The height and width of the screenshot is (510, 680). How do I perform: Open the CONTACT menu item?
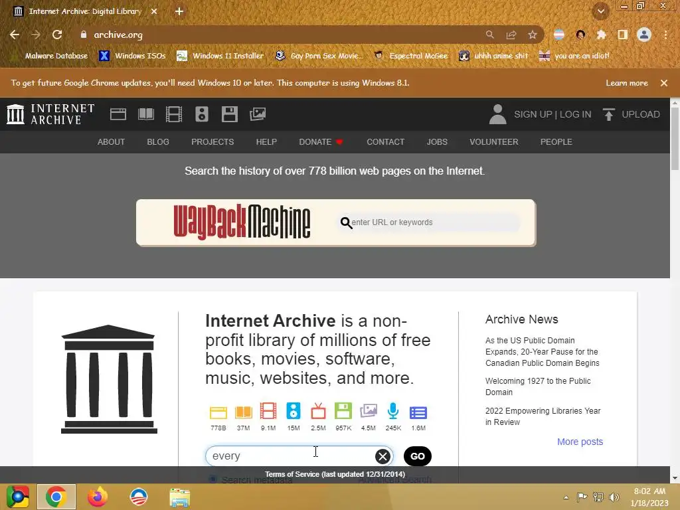386,142
